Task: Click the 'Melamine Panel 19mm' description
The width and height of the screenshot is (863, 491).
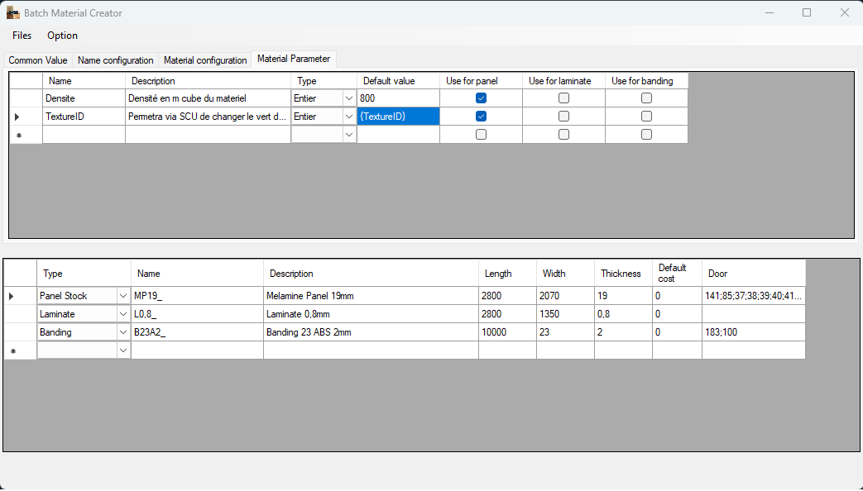Action: [x=371, y=296]
